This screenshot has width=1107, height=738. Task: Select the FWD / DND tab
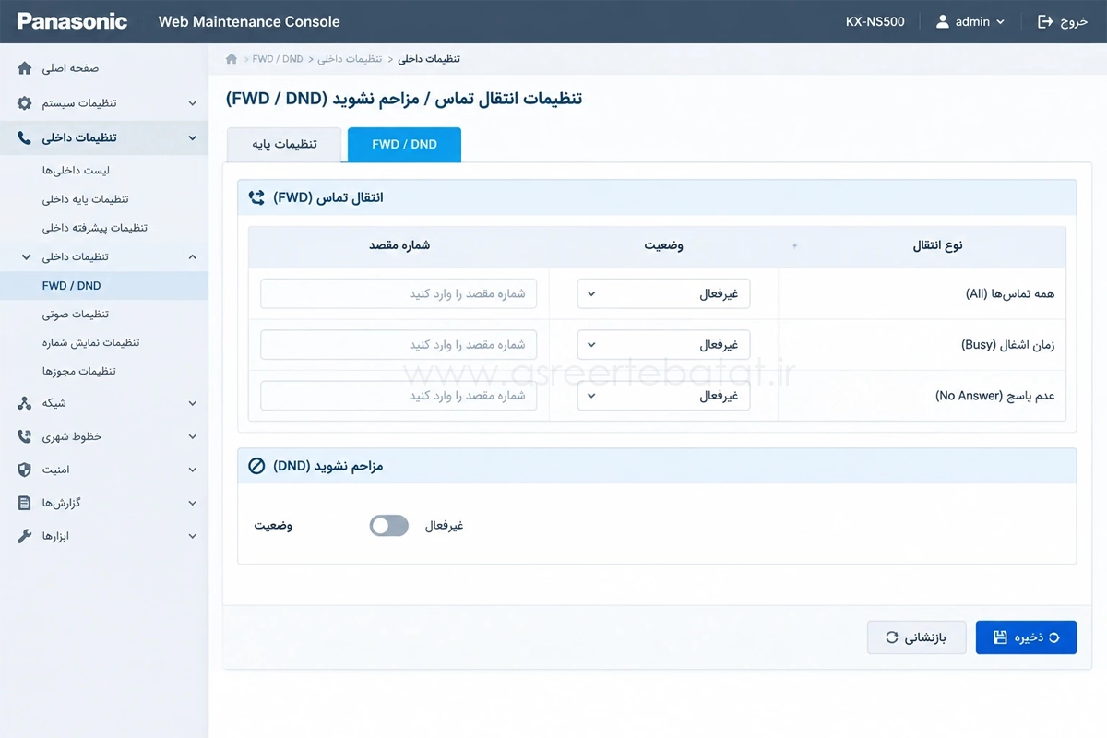(404, 145)
